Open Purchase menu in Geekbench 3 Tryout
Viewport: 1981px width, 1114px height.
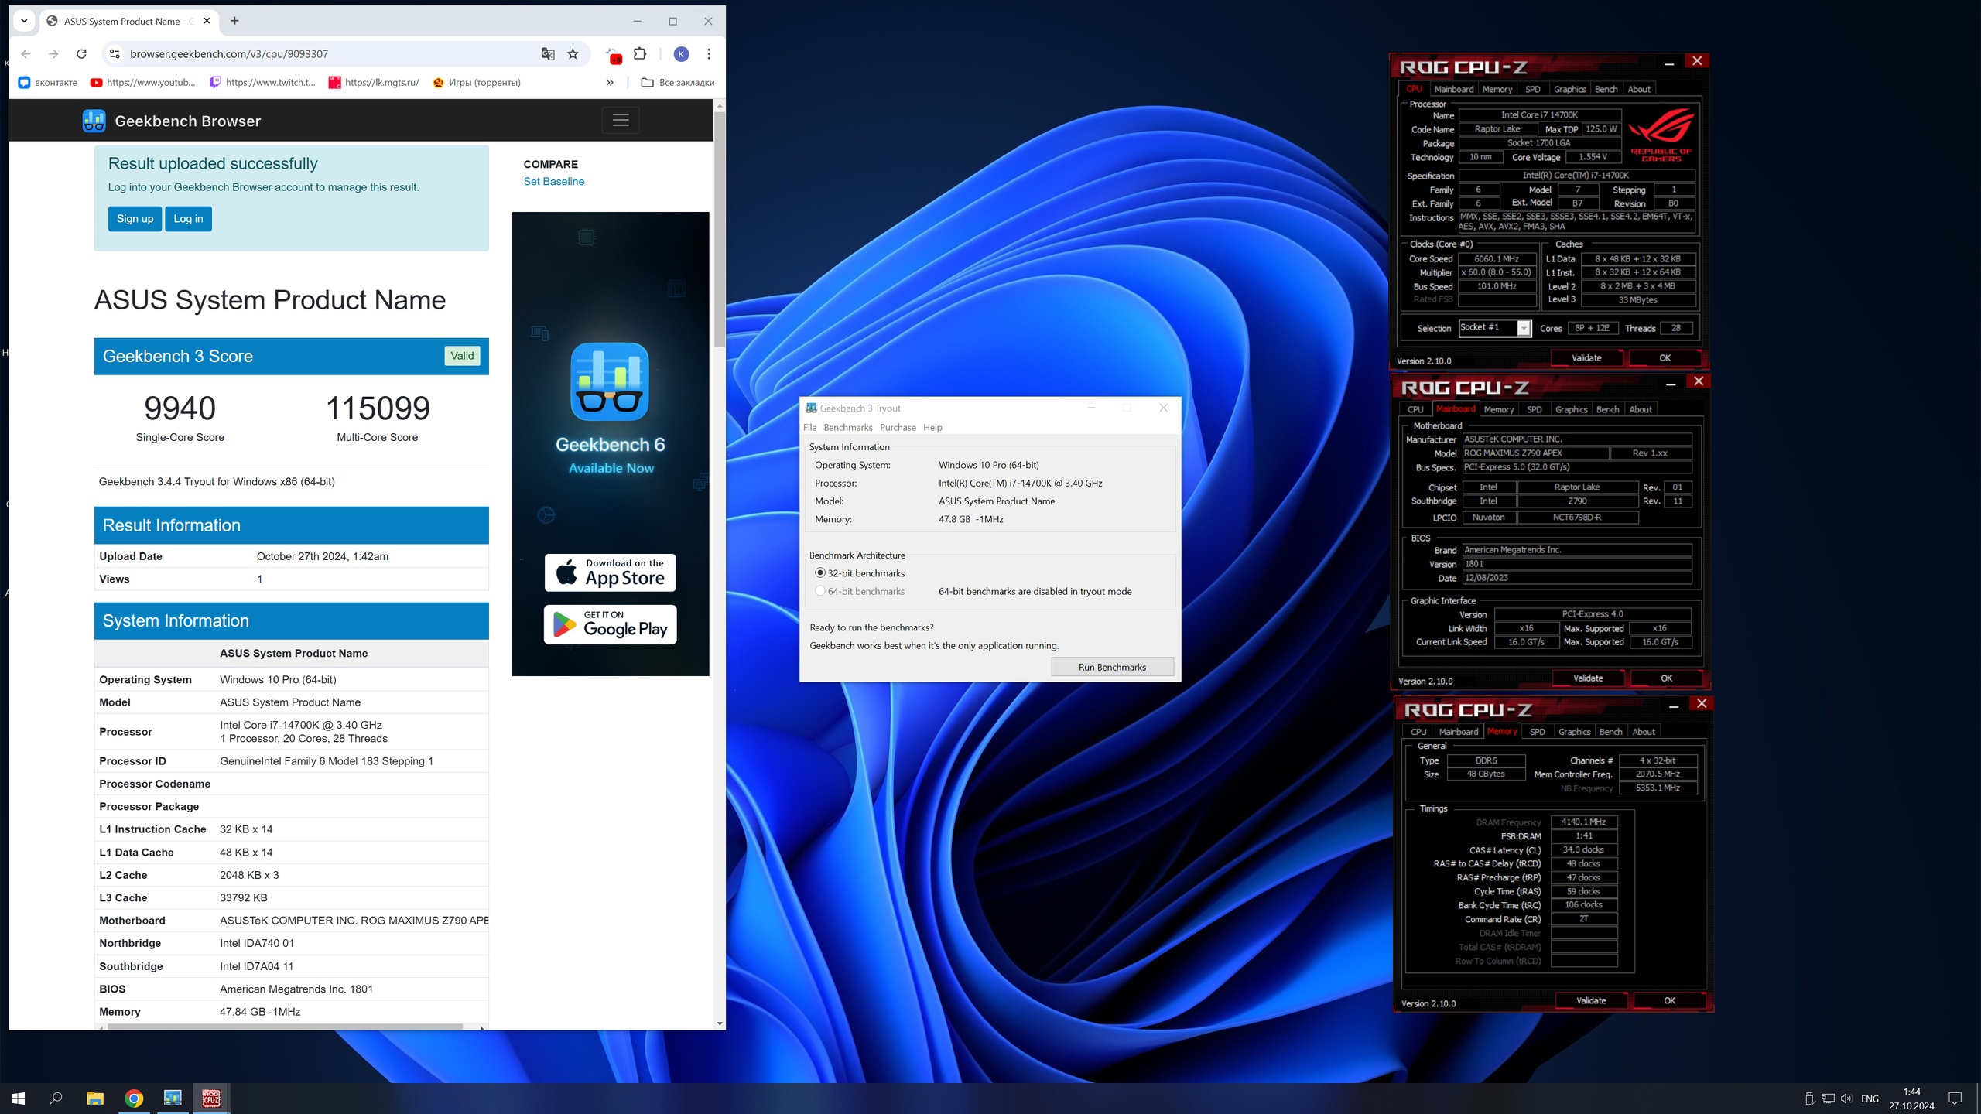pyautogui.click(x=898, y=427)
